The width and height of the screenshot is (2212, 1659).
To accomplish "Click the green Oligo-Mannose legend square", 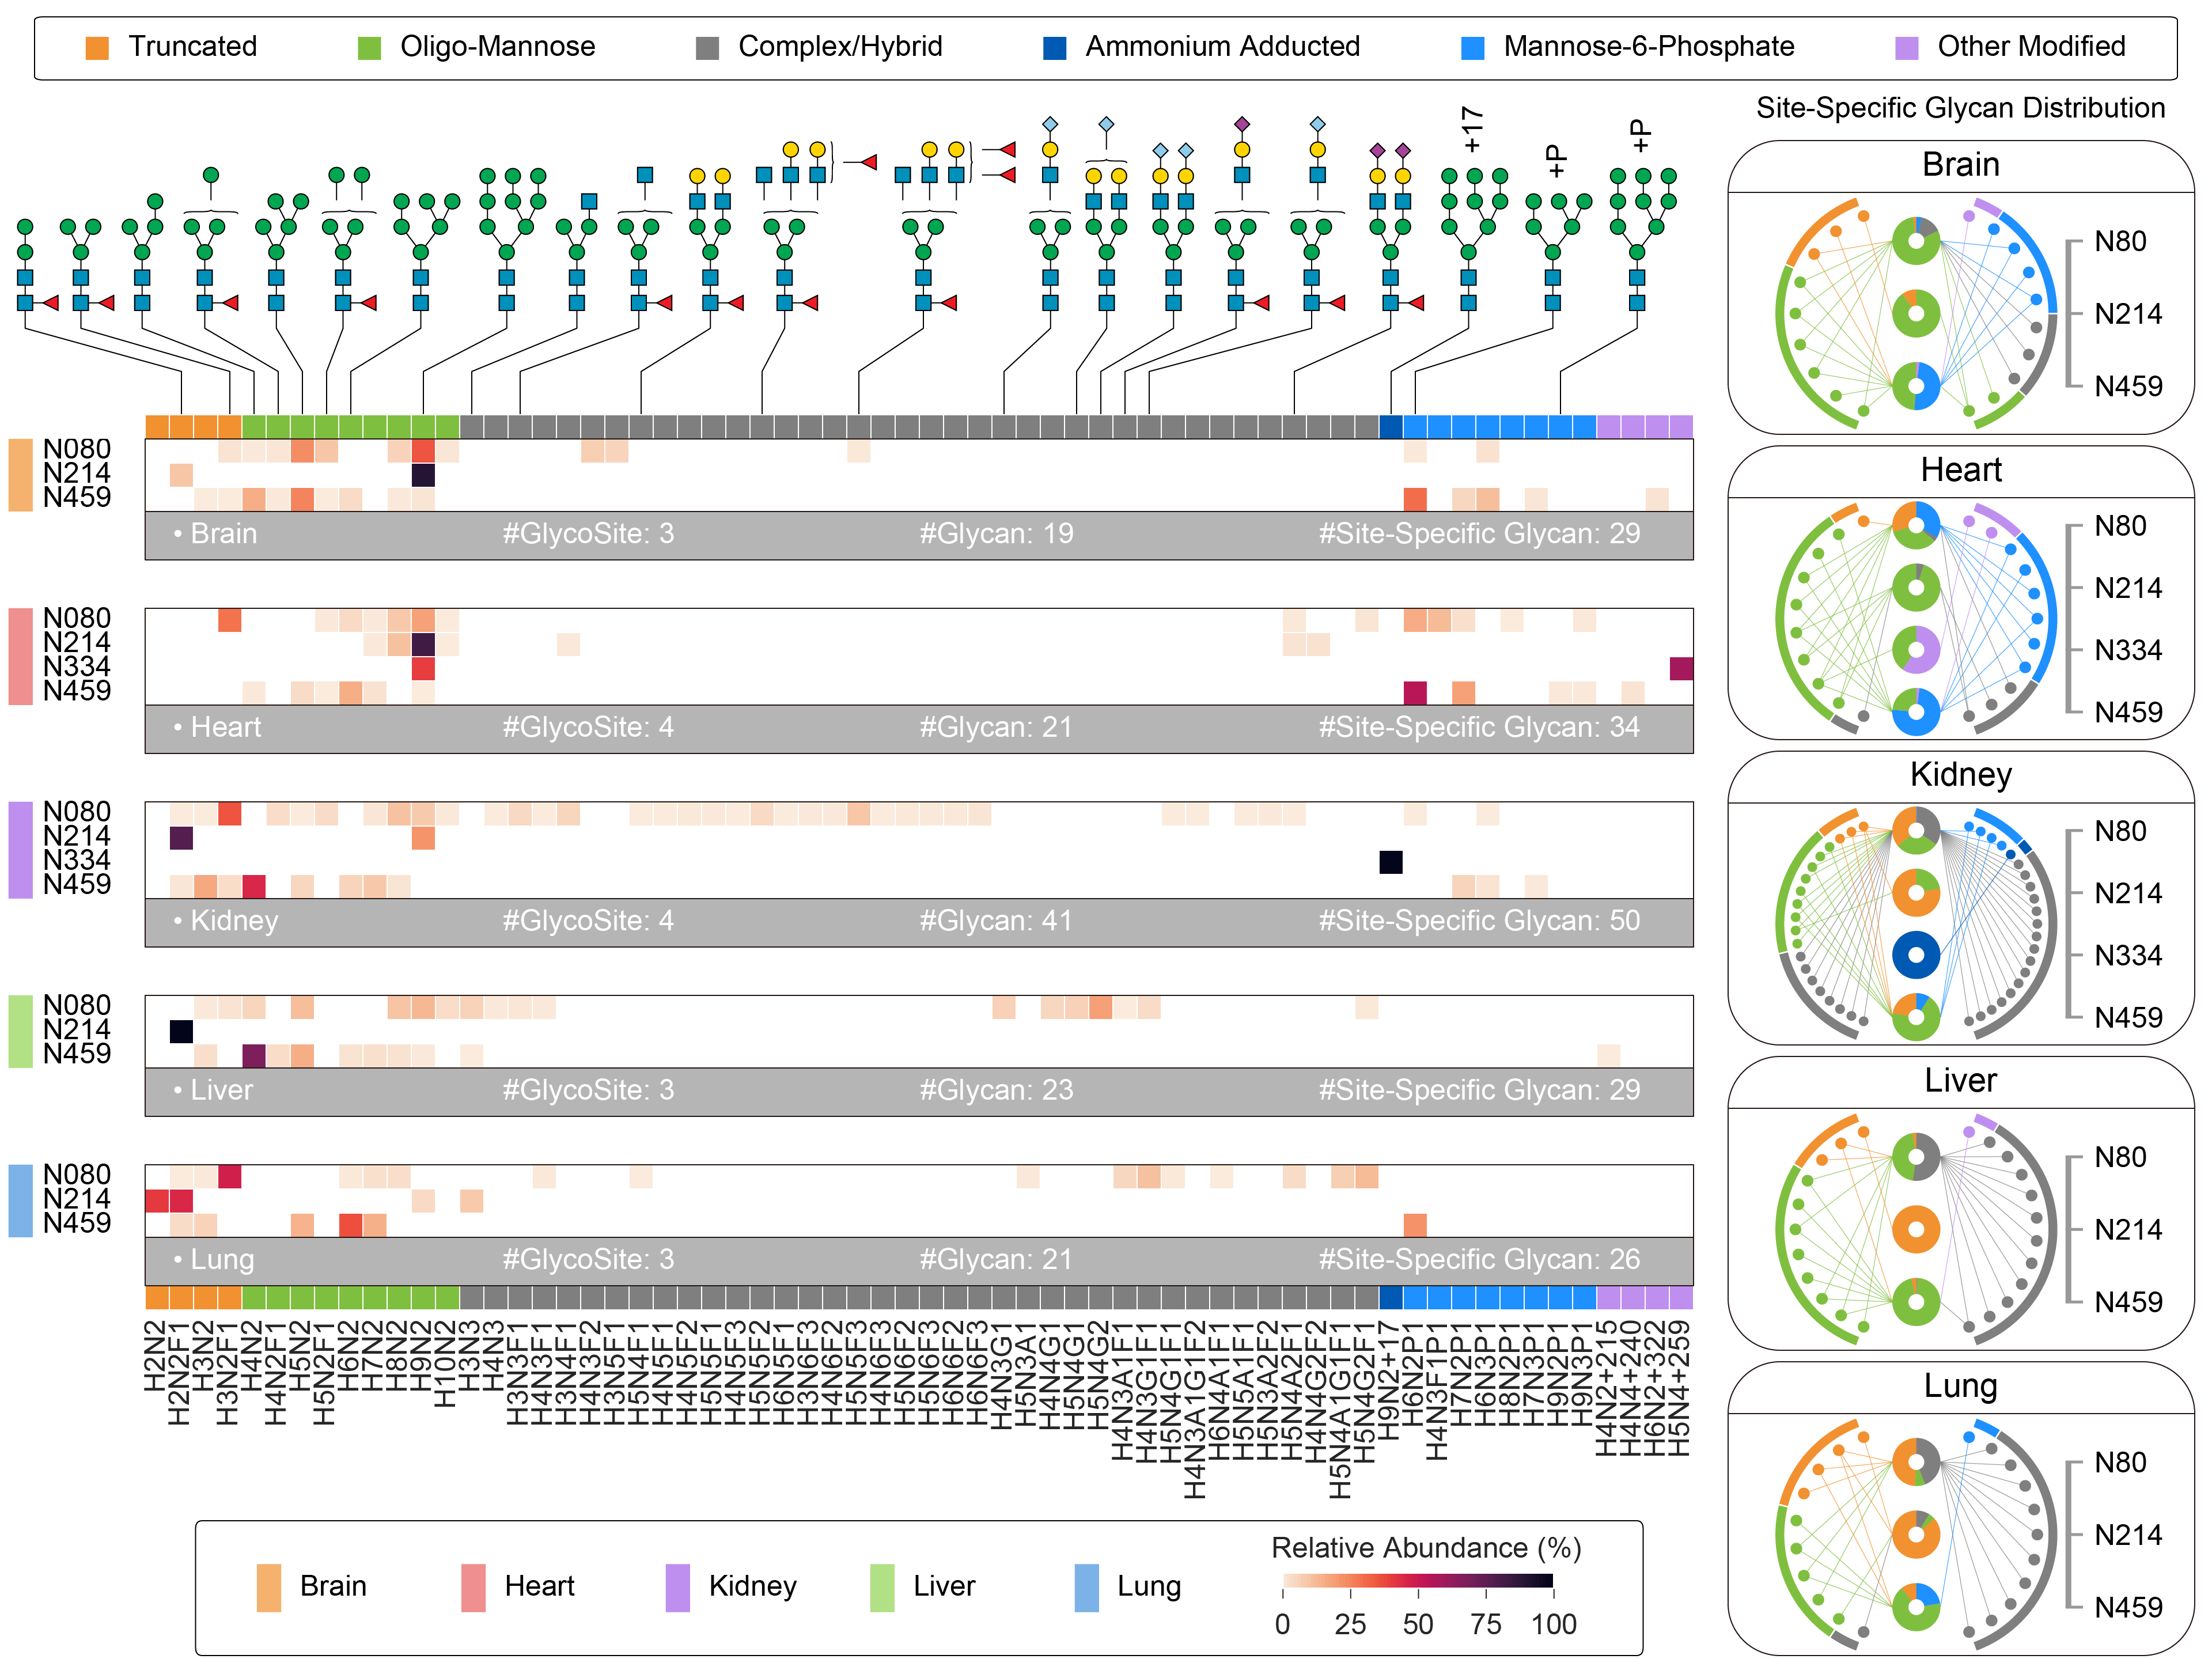I will (369, 47).
